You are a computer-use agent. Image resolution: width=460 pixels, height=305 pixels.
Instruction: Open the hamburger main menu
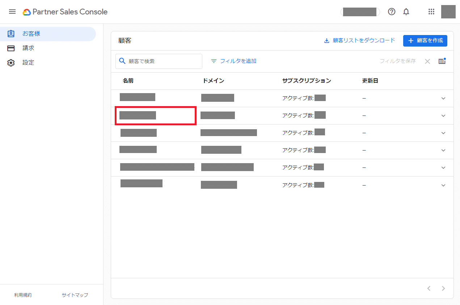point(12,12)
